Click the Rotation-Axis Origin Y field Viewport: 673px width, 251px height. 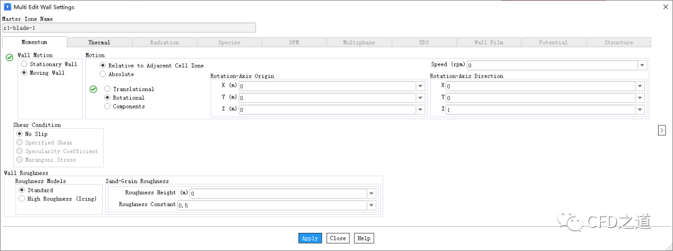(325, 98)
